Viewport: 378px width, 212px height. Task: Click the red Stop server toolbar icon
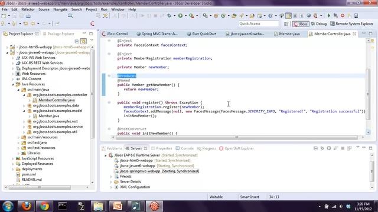tap(343, 16)
